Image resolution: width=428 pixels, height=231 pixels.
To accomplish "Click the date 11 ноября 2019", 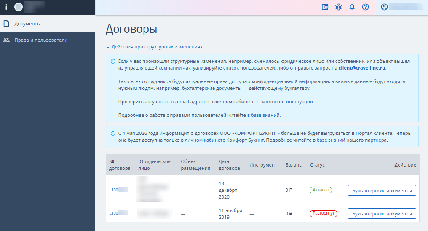I will 230,214.
